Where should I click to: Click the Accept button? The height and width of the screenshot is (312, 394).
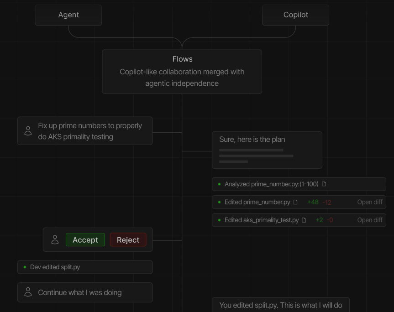click(85, 240)
